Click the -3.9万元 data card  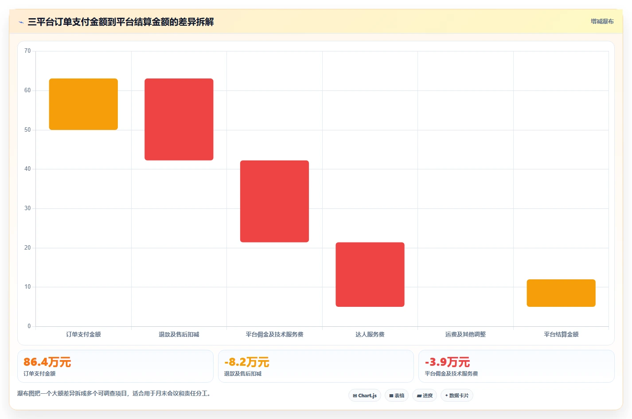point(516,366)
